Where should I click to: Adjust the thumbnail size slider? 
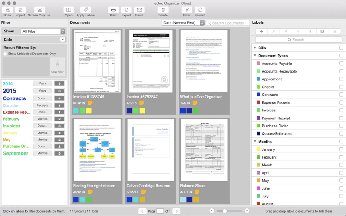click(x=224, y=211)
